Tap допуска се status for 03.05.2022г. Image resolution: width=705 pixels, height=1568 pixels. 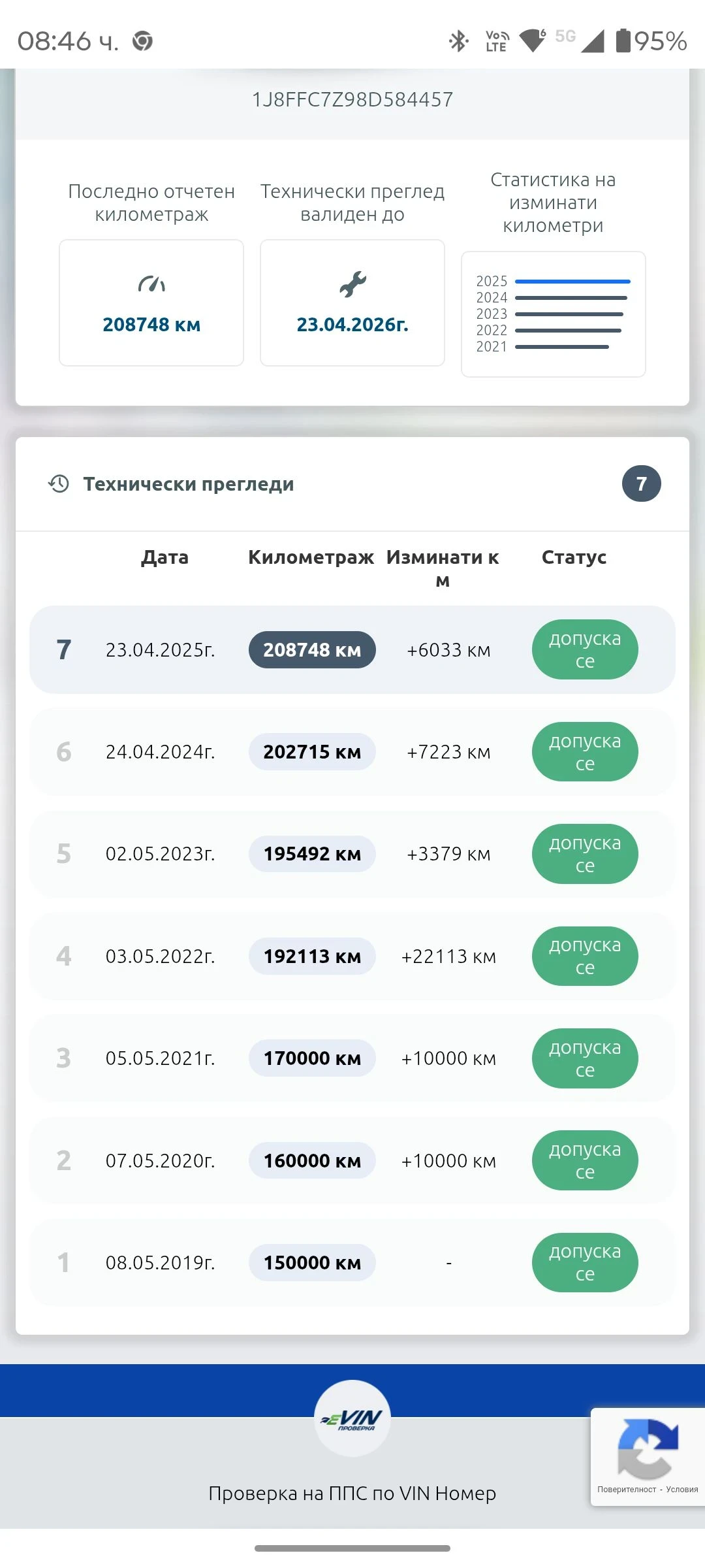pos(584,956)
